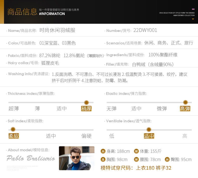Select the highlighted 柔软 soft label

[x=14, y=136]
